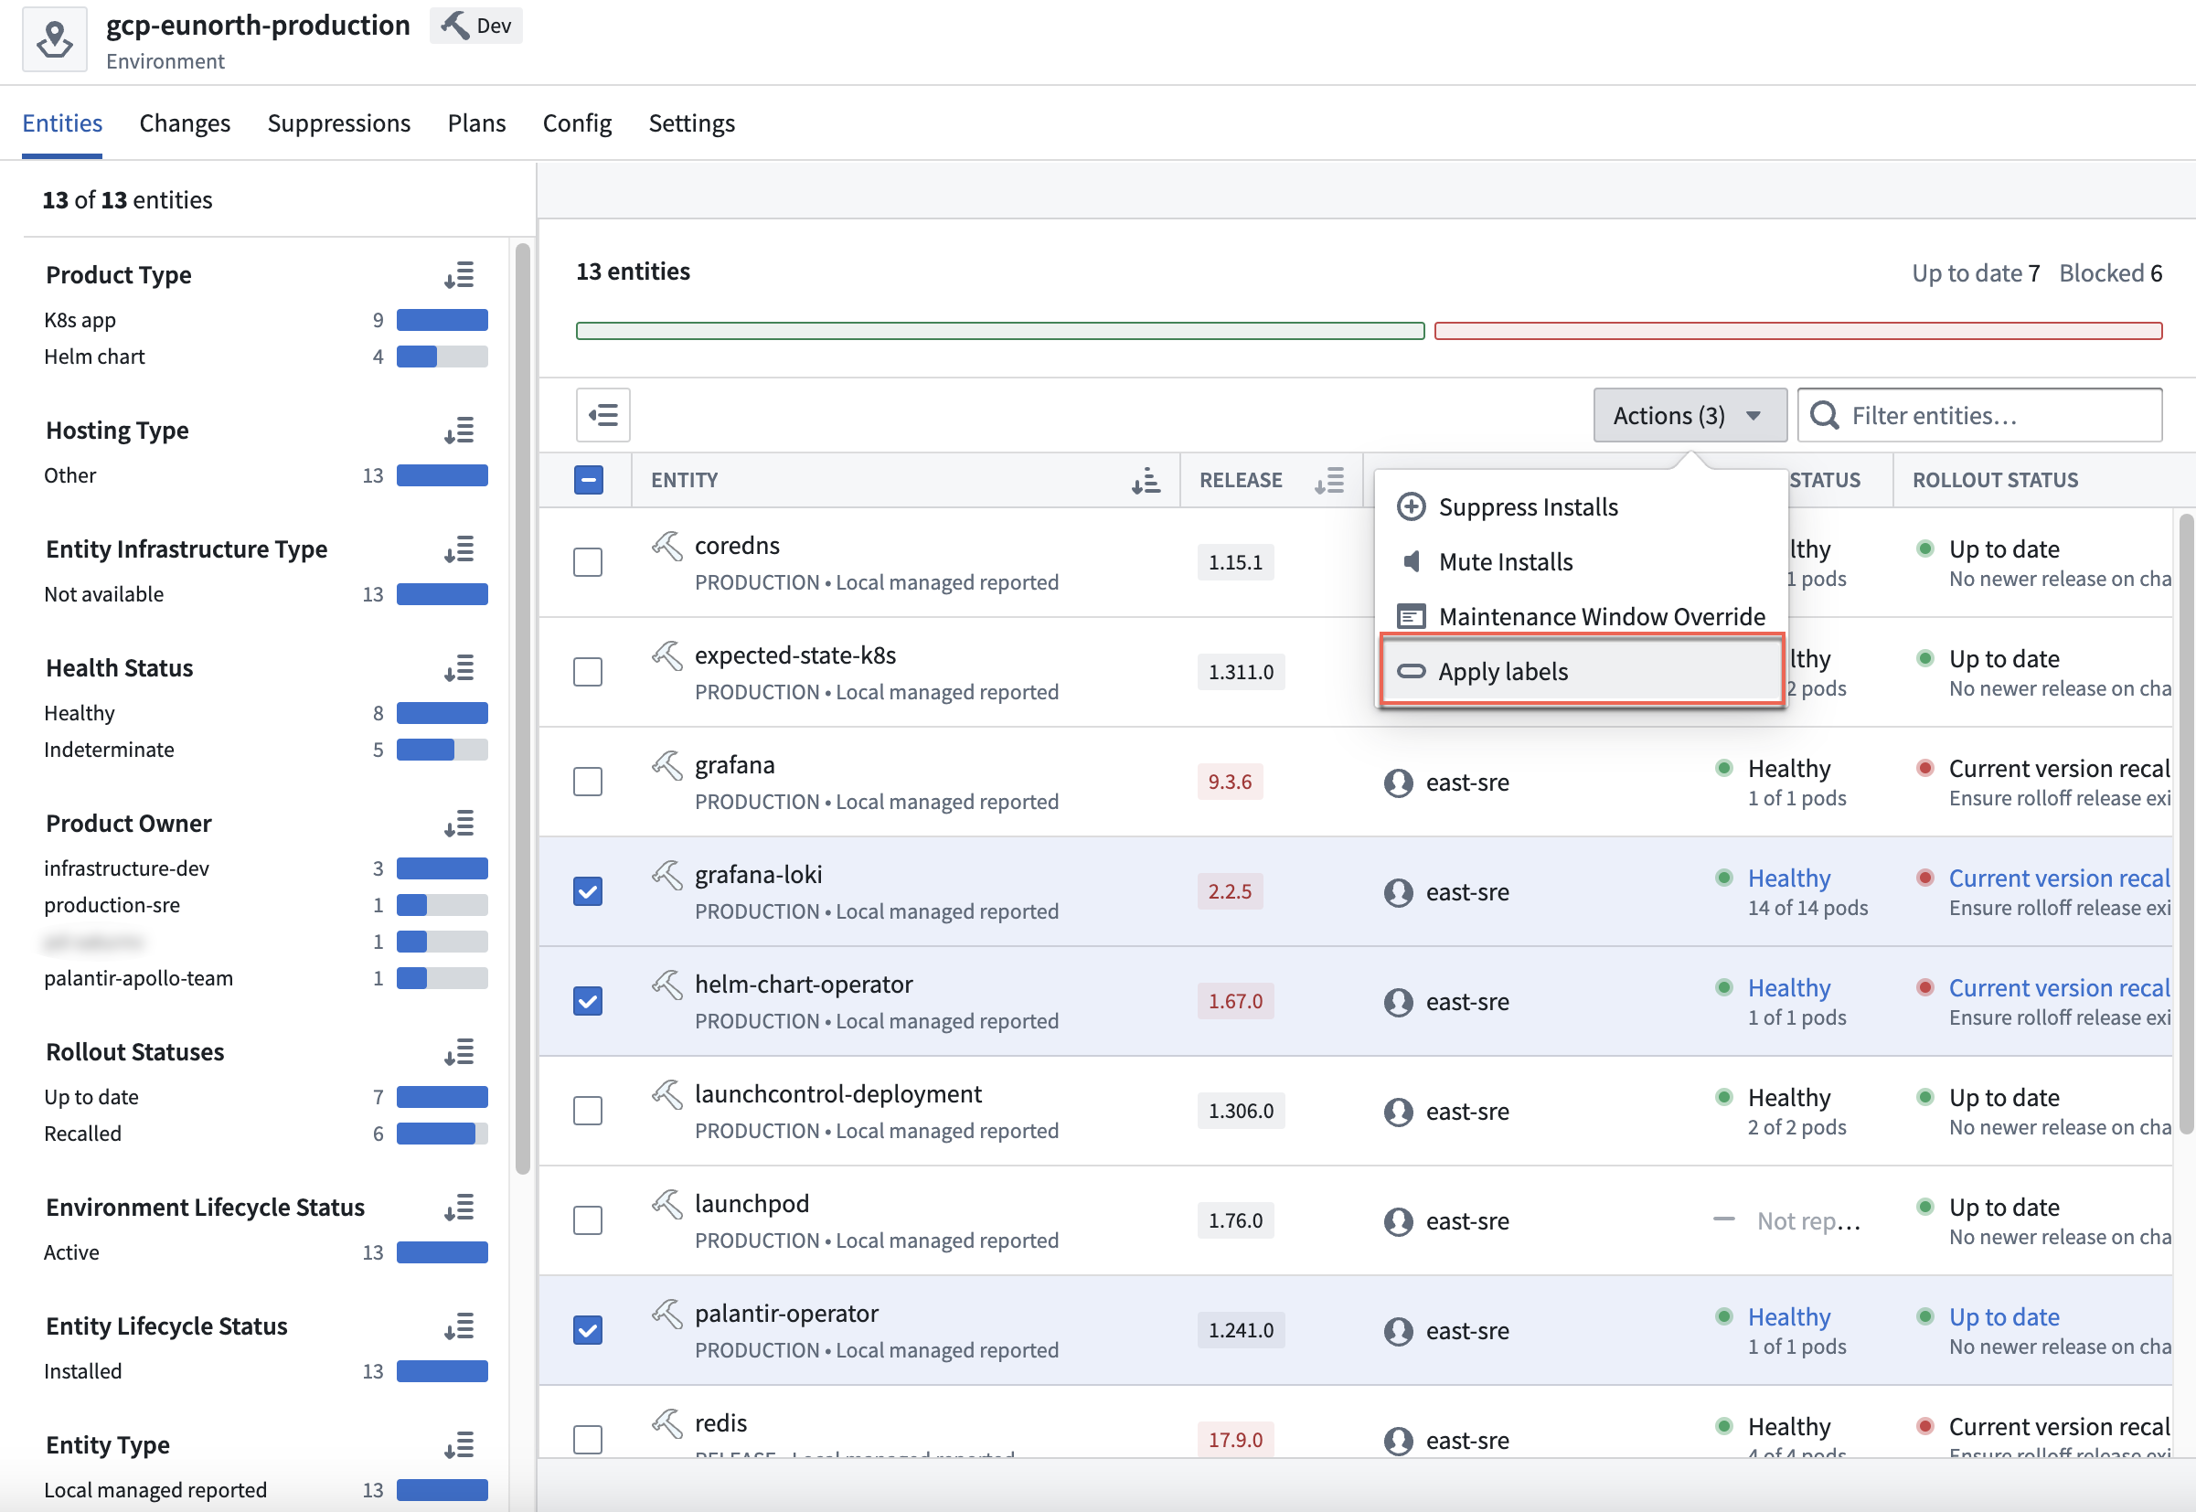The width and height of the screenshot is (2196, 1512).
Task: Open the Suppressions tab
Action: tap(339, 123)
